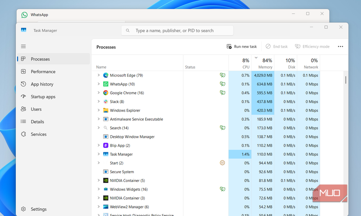Sort processes by the Disk column
Screen dimensions: 361x216
286,63
